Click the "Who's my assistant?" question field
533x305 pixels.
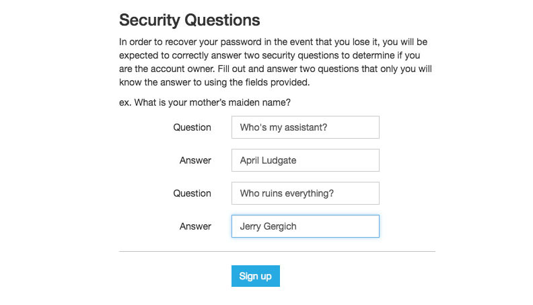[305, 127]
